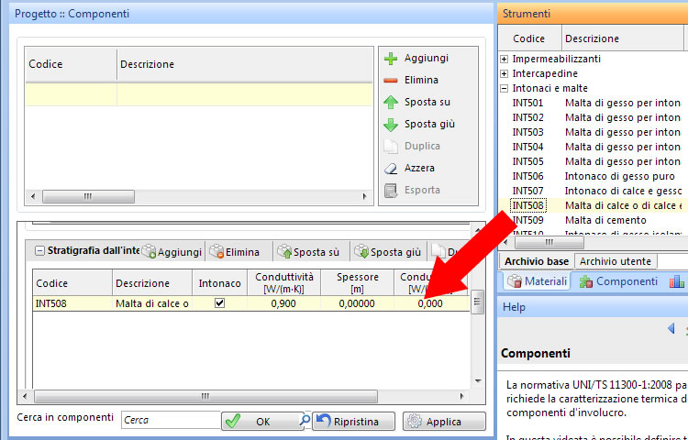
Task: Click the Azzera eraser icon
Action: click(x=390, y=169)
